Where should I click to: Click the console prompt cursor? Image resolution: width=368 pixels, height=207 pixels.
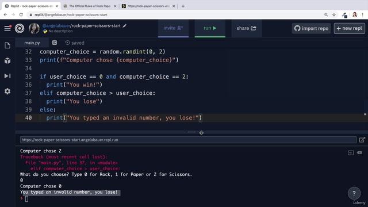(x=26, y=199)
